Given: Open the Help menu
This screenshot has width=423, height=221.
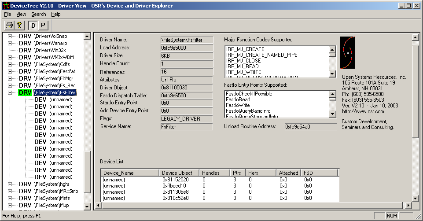Looking at the screenshot, I should click(x=56, y=14).
